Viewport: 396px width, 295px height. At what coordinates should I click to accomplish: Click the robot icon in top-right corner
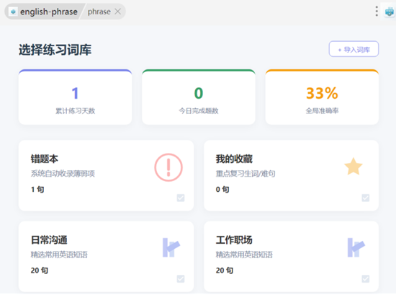tap(390, 12)
